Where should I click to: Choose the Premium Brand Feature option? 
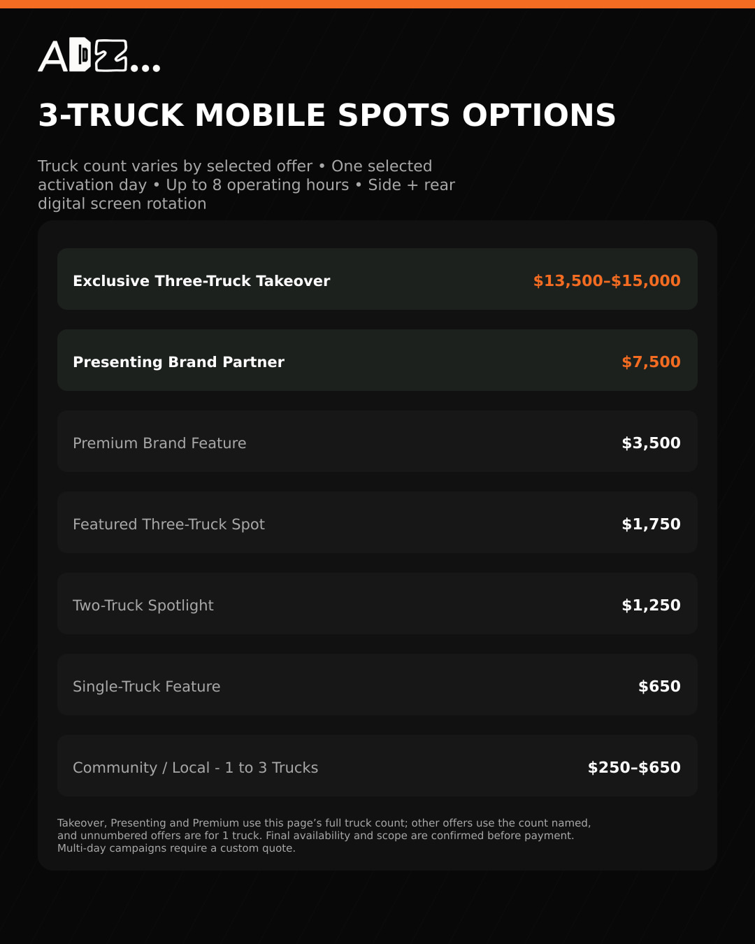point(377,441)
